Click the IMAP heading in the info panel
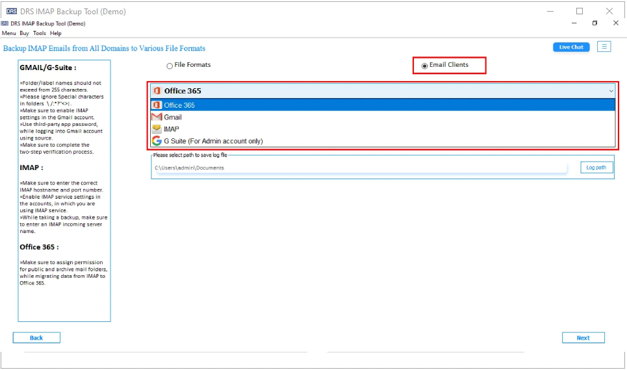The image size is (627, 370). click(31, 167)
